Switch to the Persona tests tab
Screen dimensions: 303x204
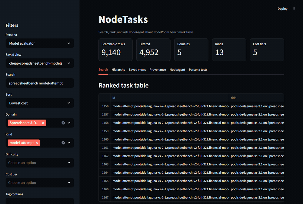pyautogui.click(x=198, y=70)
